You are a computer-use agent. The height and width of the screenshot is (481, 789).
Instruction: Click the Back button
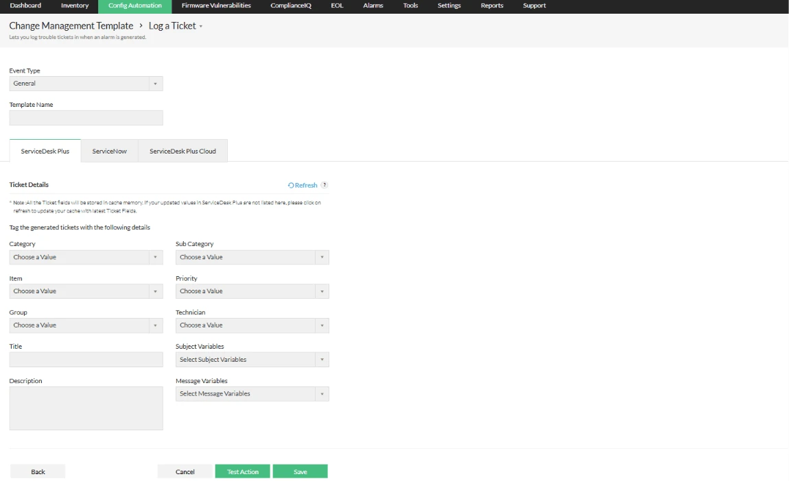38,471
